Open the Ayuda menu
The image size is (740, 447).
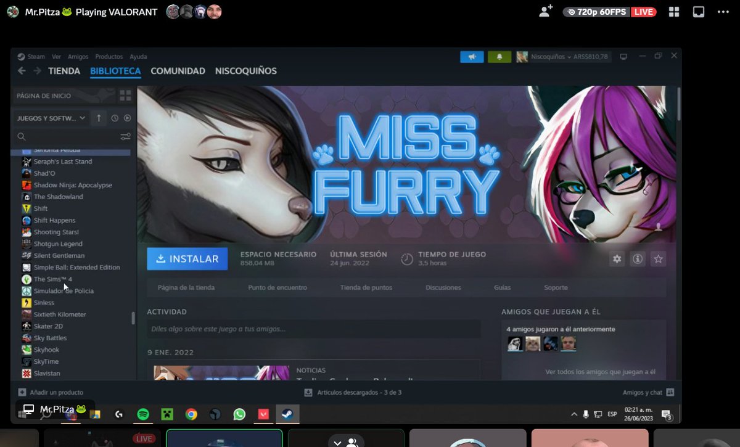(138, 57)
